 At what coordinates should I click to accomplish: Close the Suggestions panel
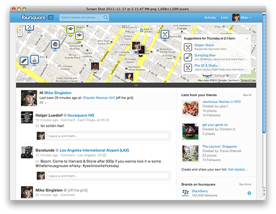click(247, 39)
